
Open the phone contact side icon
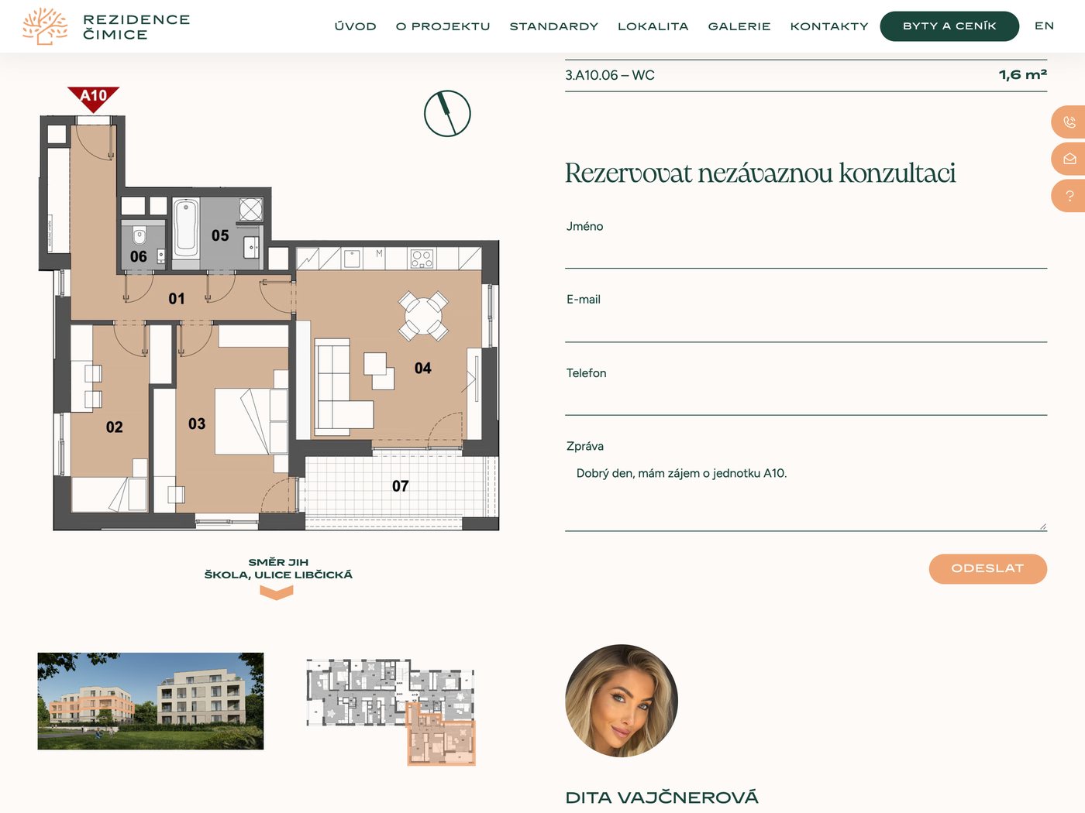[1069, 122]
